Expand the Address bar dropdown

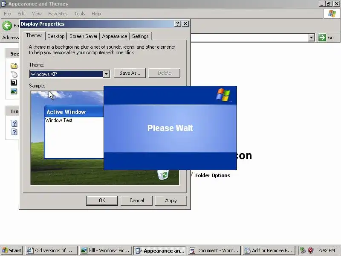point(312,38)
